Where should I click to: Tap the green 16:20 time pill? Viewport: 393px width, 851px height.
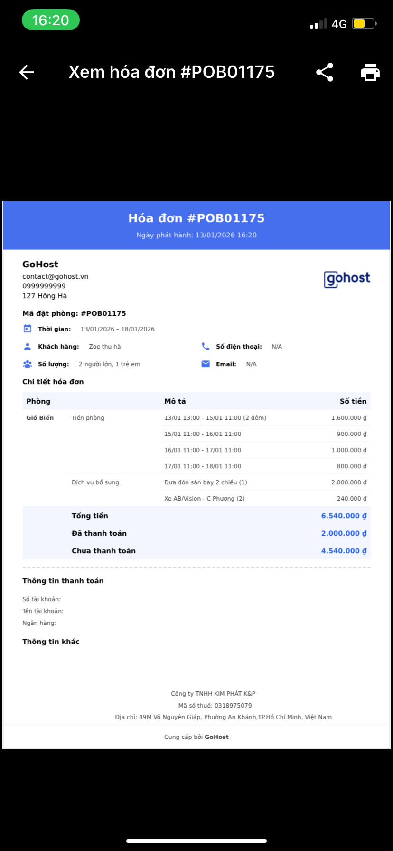tap(51, 20)
